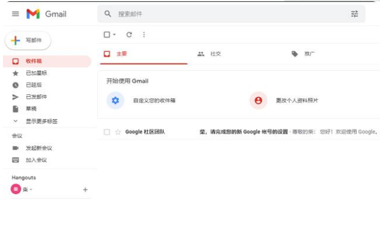Screen dimensions: 381x232
Task: Open the 已发邮件 folder
Action: 36,97
